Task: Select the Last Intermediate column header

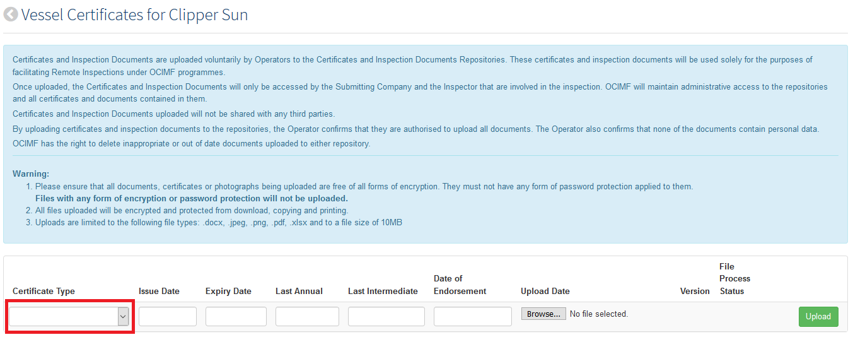Action: (x=383, y=292)
